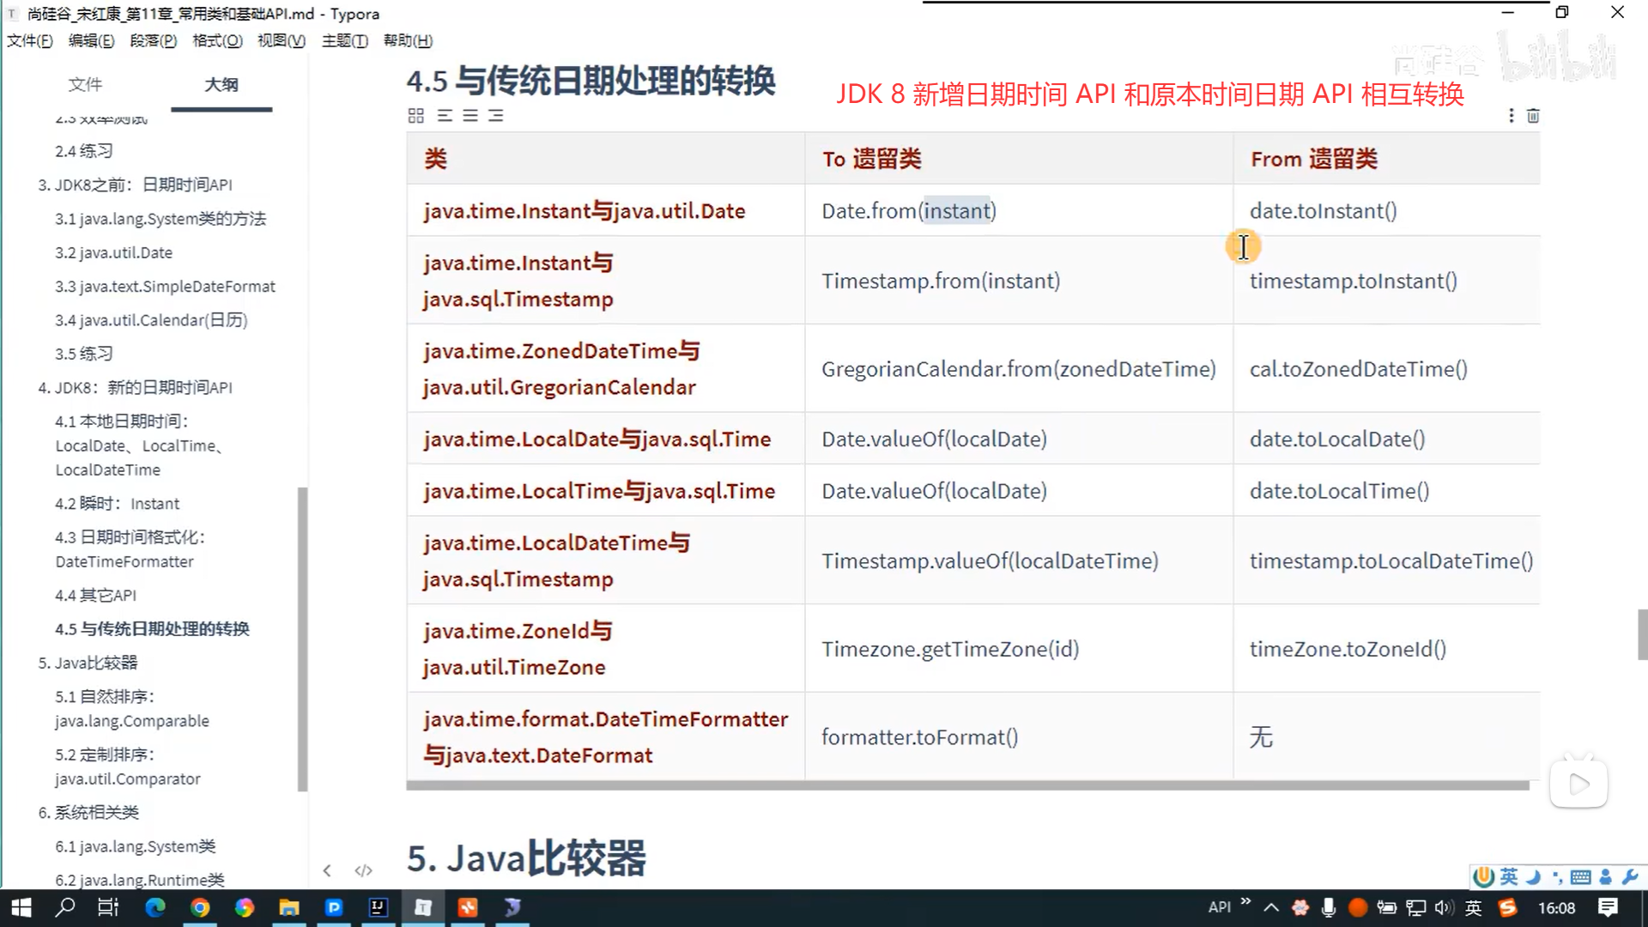Open the 格式(O) menu

click(x=217, y=40)
